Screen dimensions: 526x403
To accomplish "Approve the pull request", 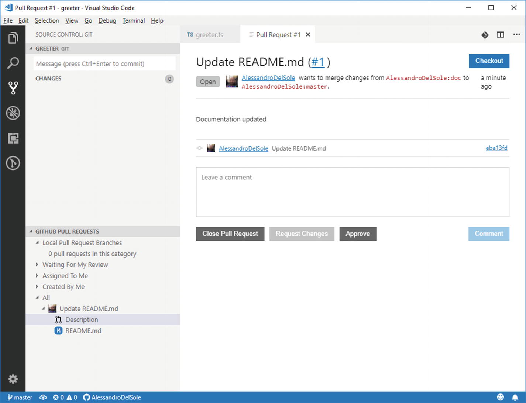I will [358, 234].
